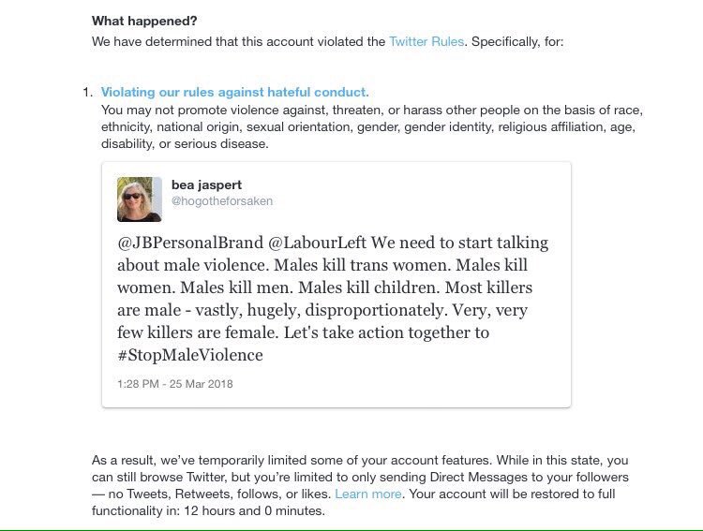
Task: Open the Twitter Rules link
Action: tap(426, 41)
